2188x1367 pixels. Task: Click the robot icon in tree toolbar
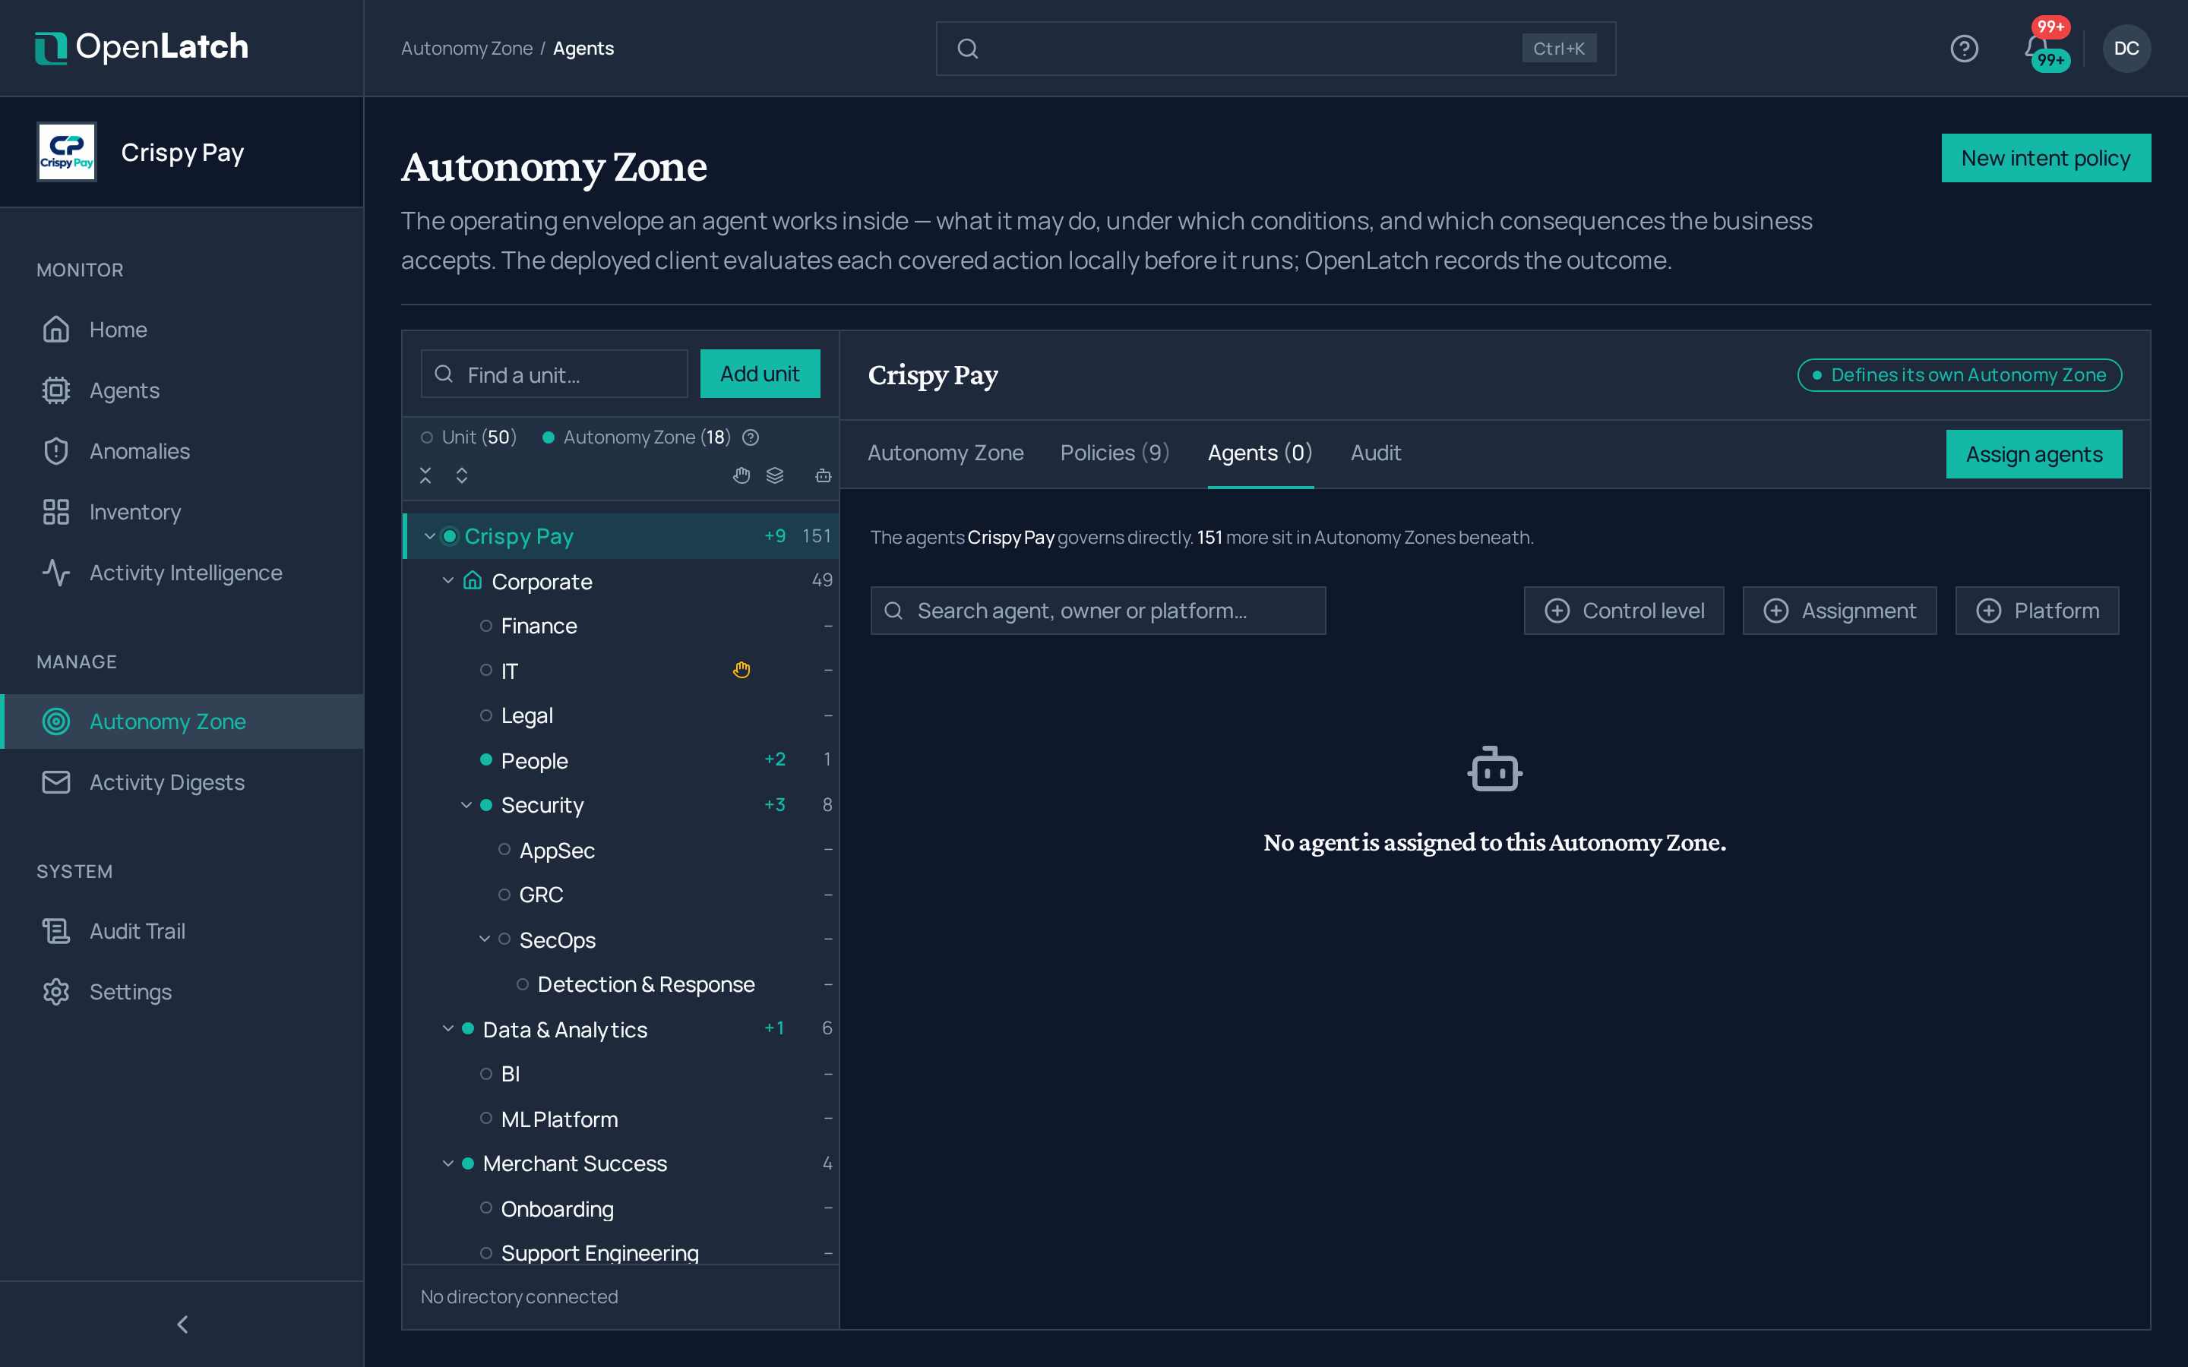[823, 475]
